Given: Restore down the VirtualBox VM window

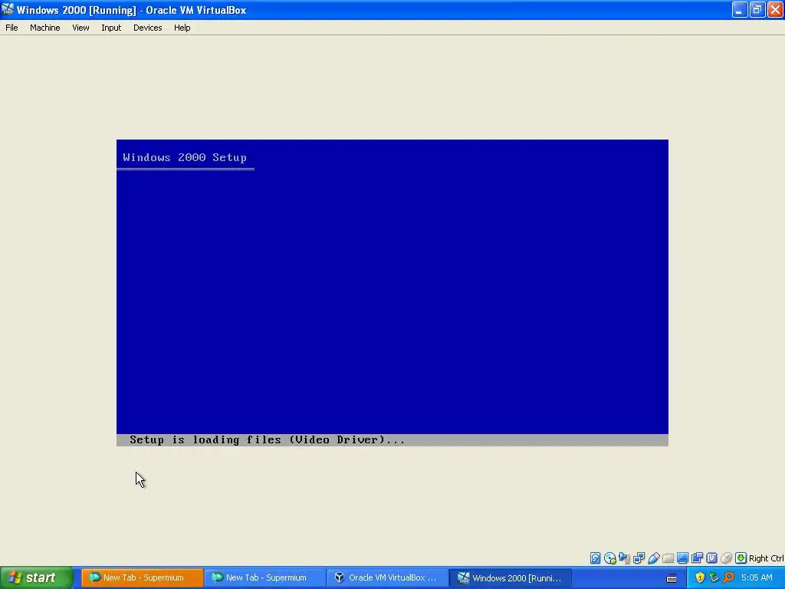Looking at the screenshot, I should (757, 9).
